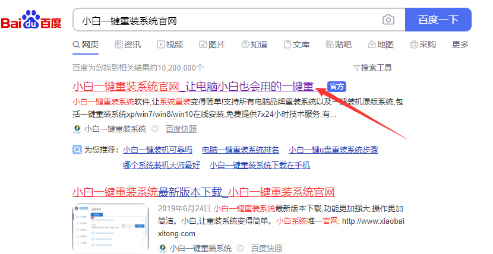Open the 图片 search tab
Screen dimensions: 493x254
212,45
